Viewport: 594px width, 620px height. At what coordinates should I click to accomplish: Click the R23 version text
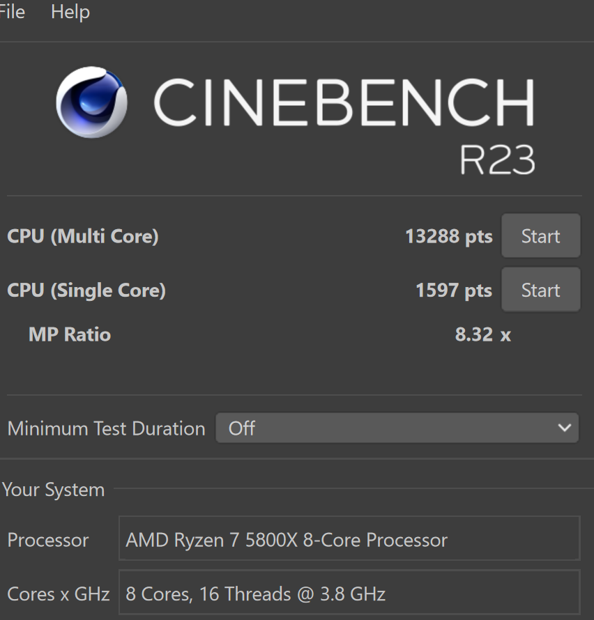[497, 160]
